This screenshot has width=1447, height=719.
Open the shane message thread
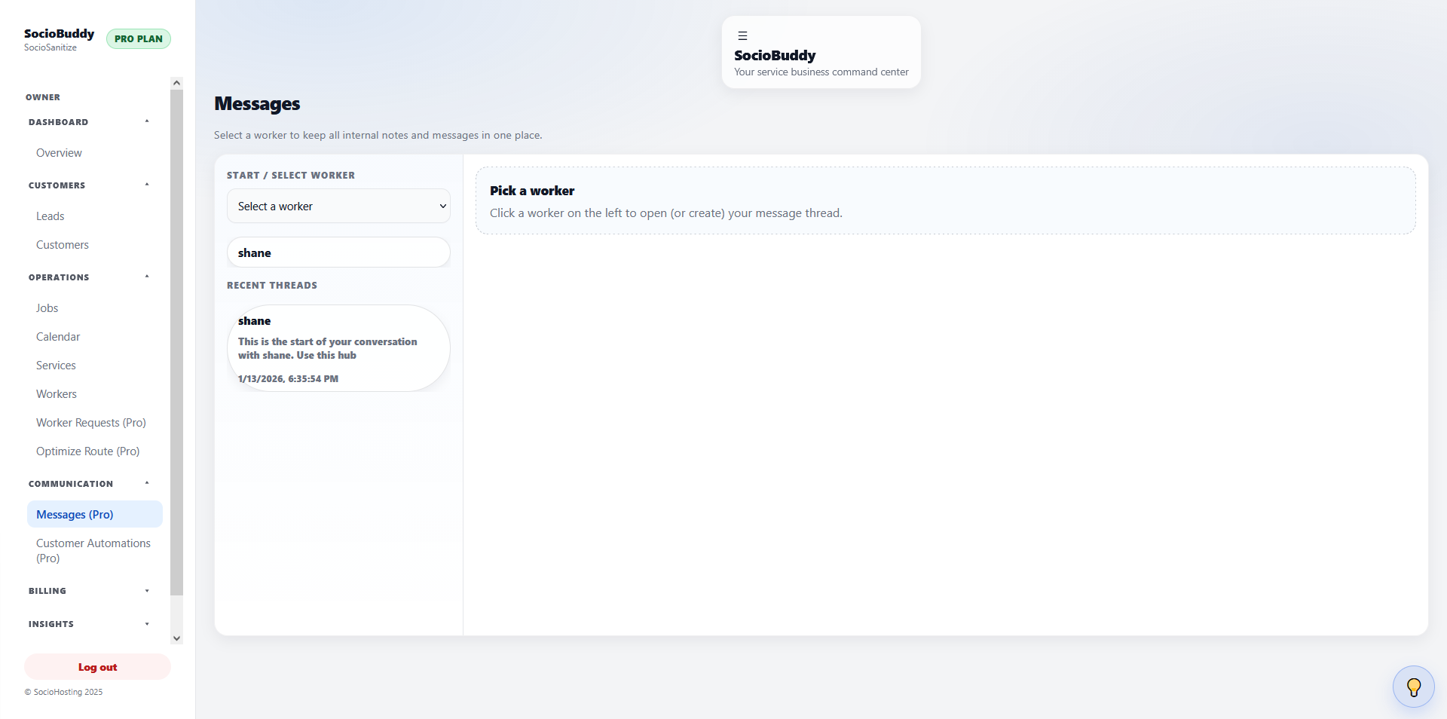click(338, 348)
